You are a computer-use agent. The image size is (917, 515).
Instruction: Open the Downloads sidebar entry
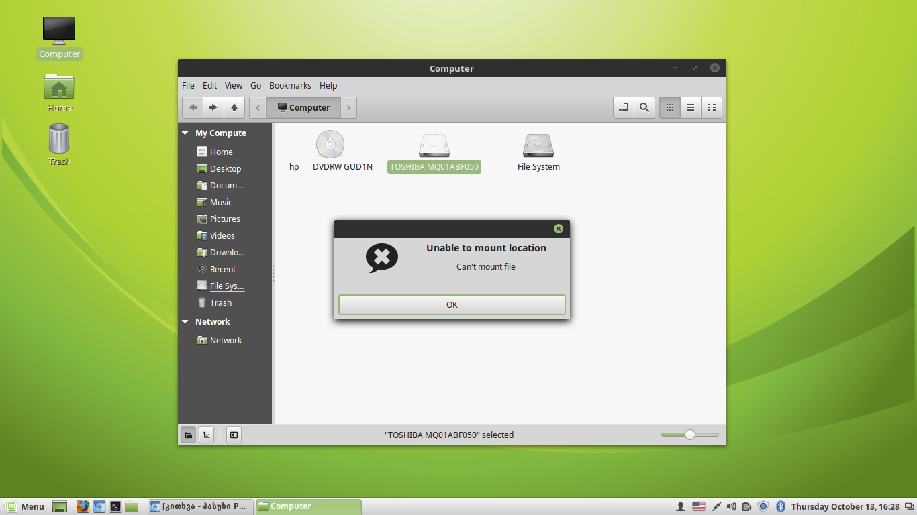tap(221, 252)
